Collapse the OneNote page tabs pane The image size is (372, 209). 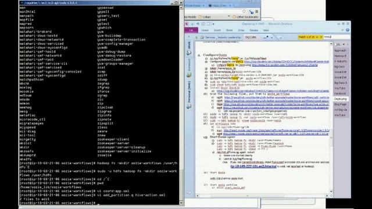coord(348,44)
